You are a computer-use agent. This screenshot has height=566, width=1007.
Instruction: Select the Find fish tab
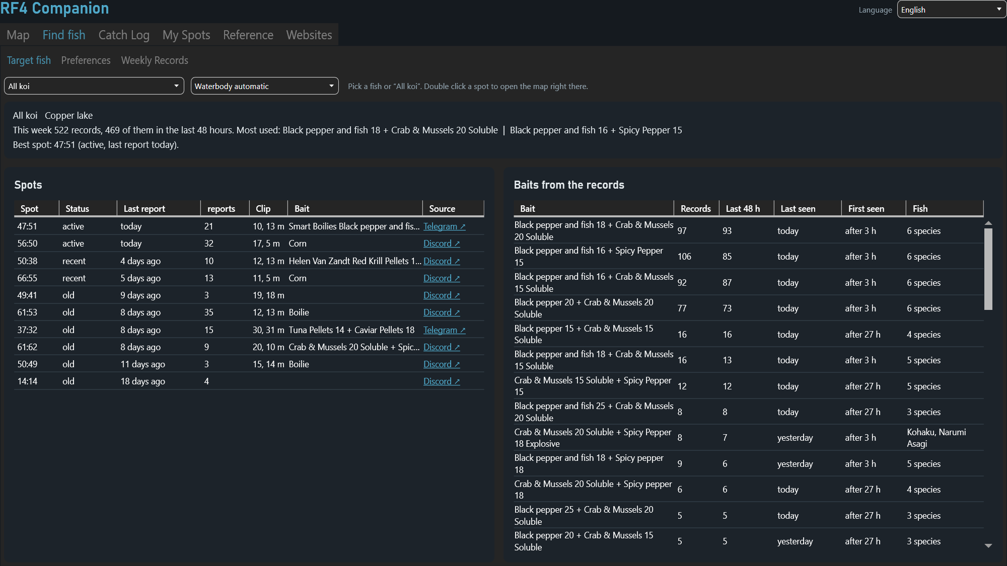(64, 35)
